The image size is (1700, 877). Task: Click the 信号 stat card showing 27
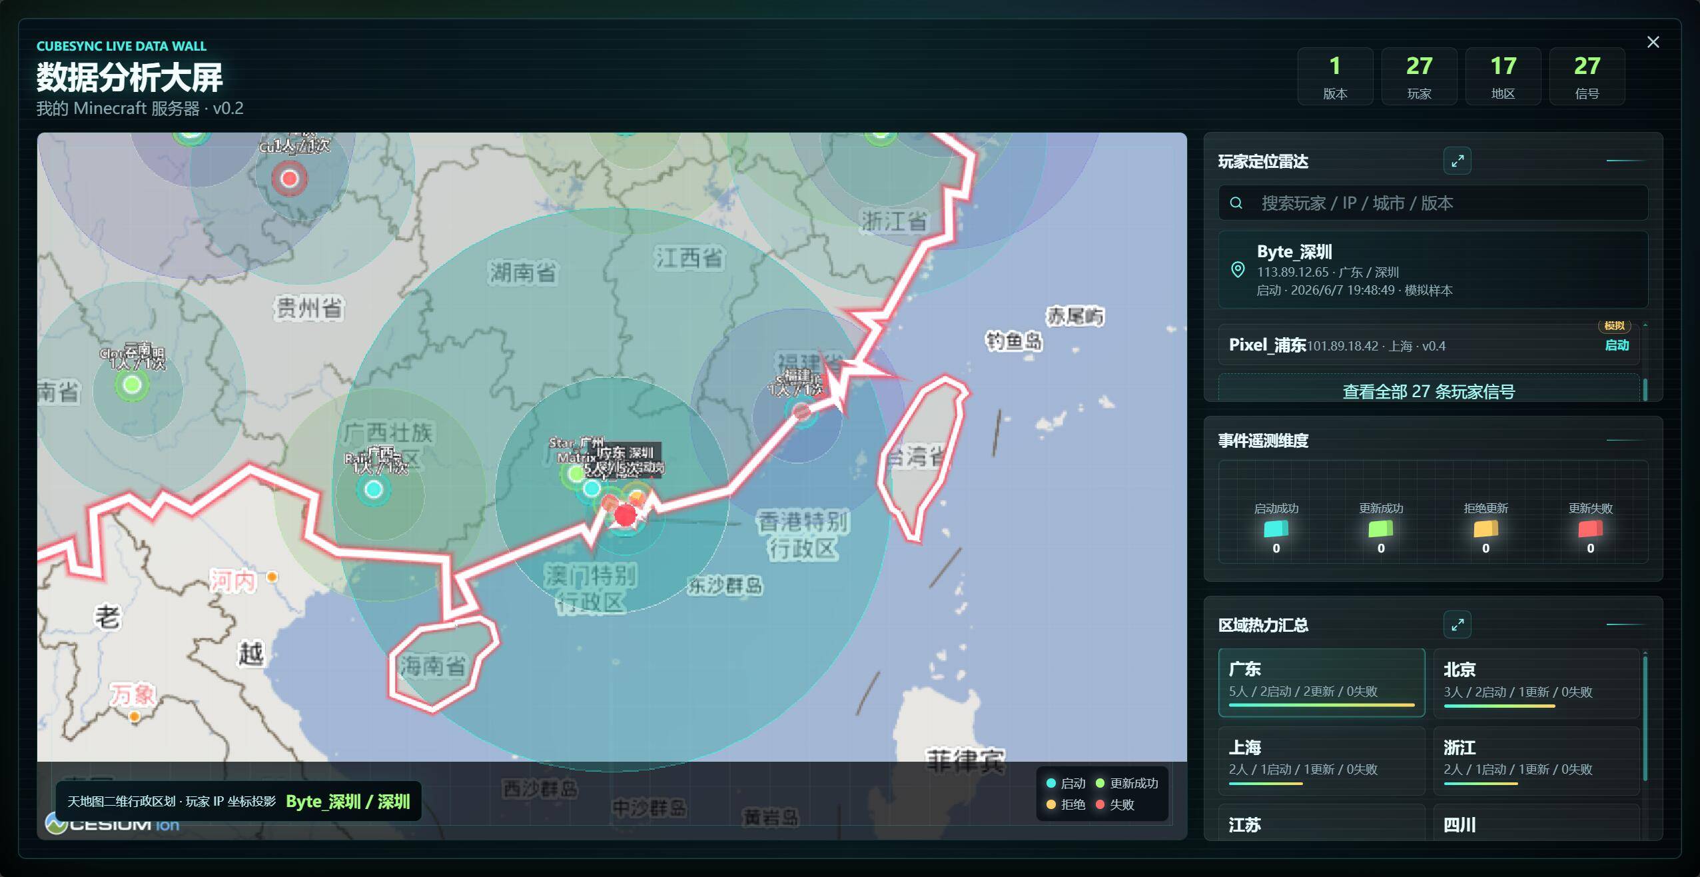[x=1587, y=77]
